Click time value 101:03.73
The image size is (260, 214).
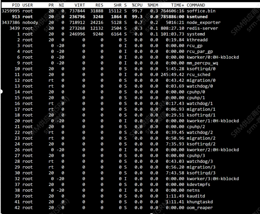[172, 34]
